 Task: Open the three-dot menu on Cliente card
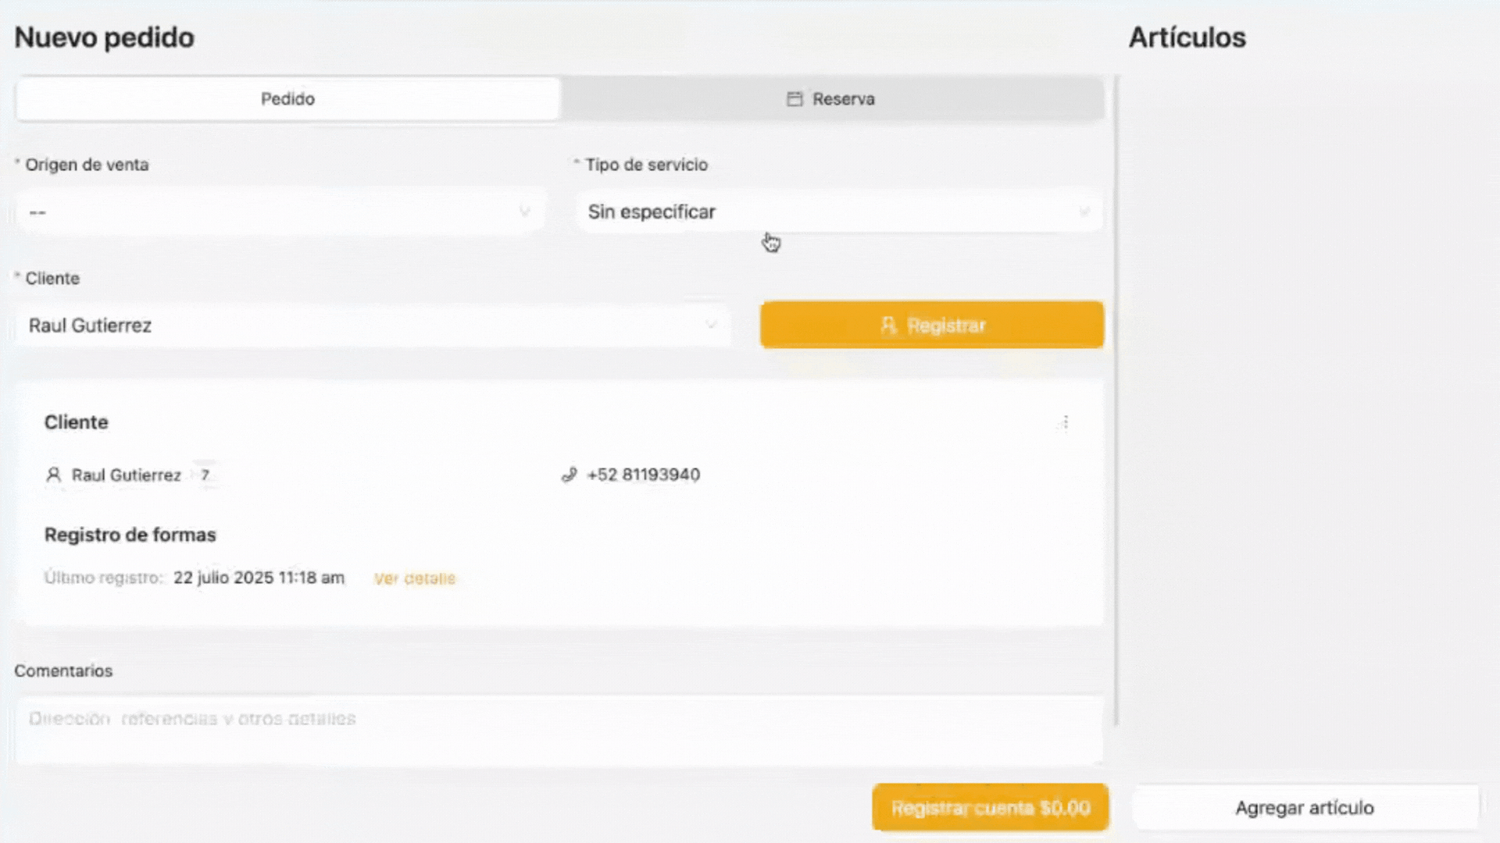pos(1066,422)
